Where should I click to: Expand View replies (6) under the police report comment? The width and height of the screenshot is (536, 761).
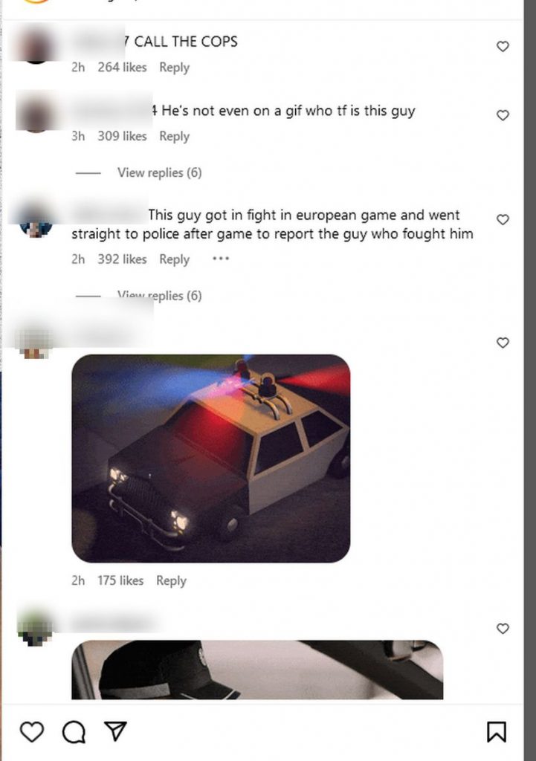[x=159, y=296]
